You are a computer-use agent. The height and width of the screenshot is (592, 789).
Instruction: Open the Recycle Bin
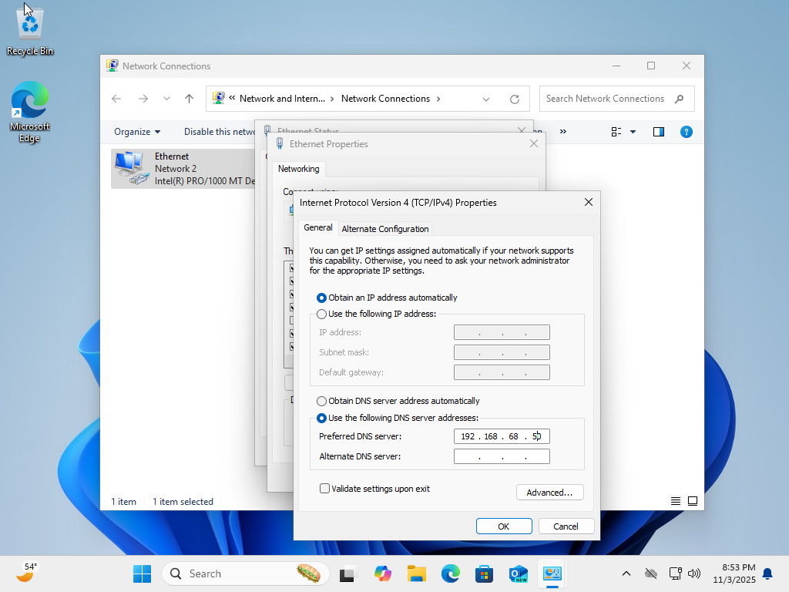click(29, 23)
